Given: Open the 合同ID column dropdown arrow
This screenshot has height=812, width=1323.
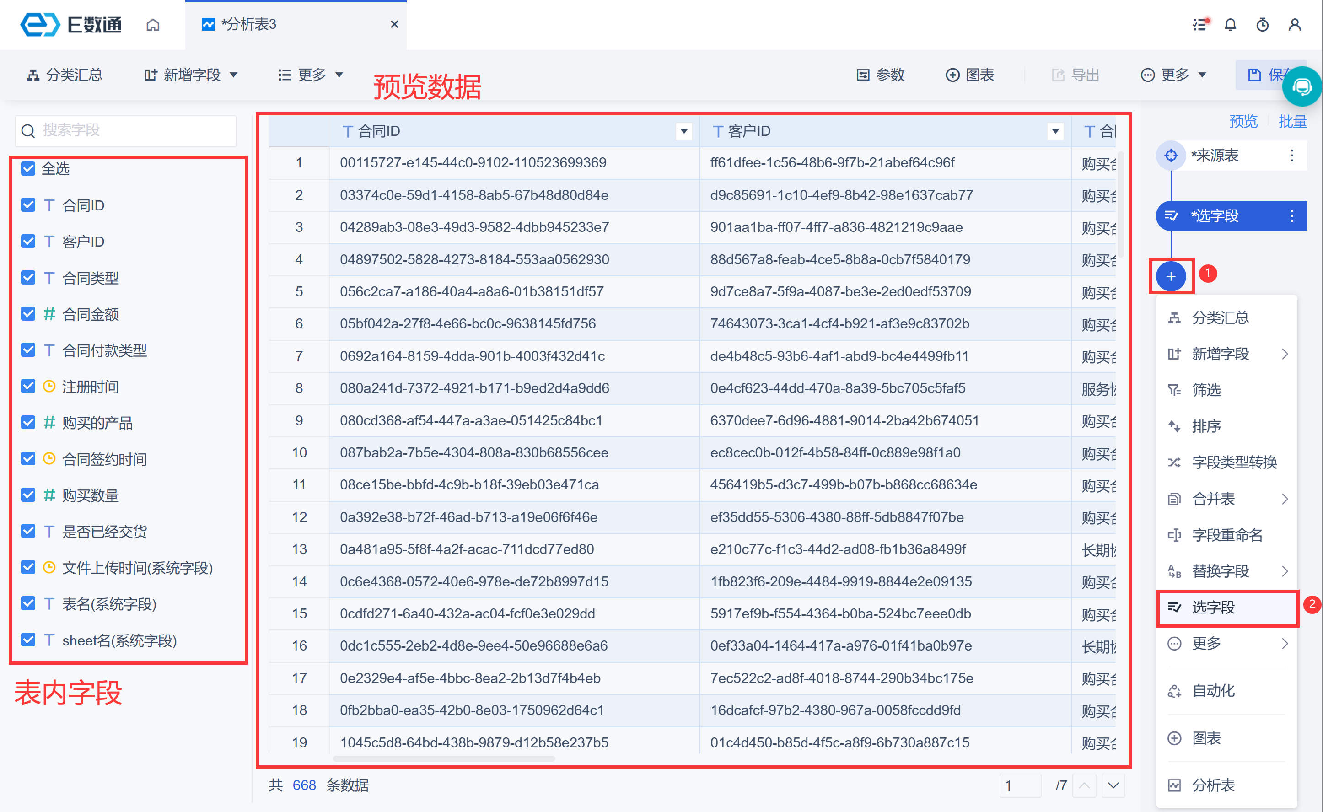Looking at the screenshot, I should pyautogui.click(x=683, y=131).
